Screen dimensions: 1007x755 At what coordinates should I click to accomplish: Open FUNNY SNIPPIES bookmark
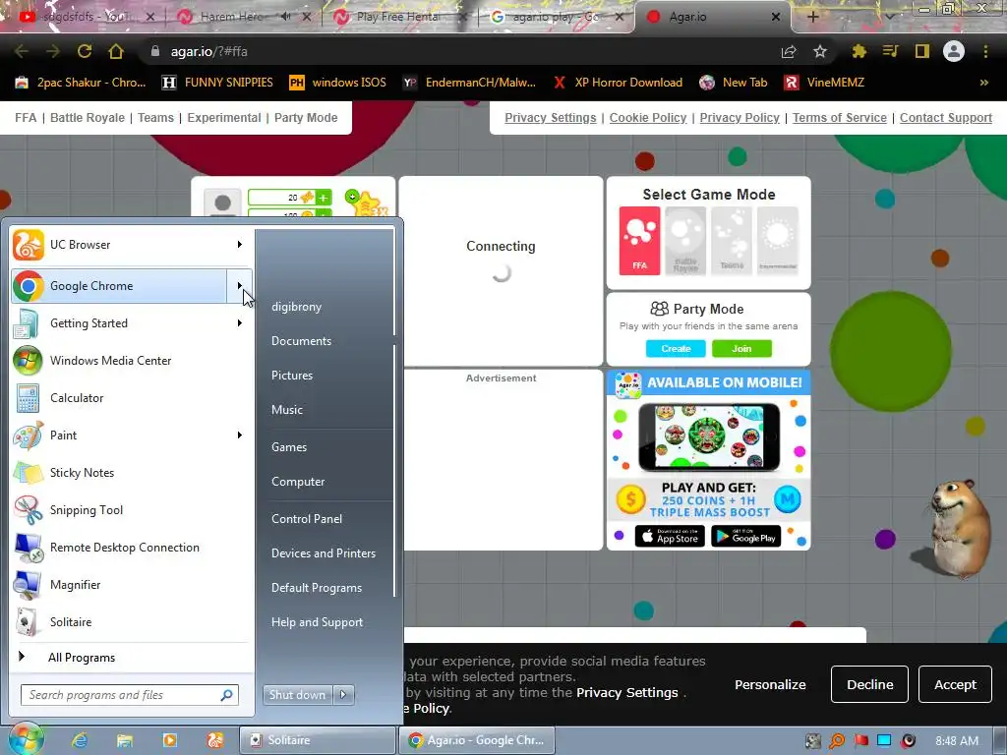tap(217, 83)
